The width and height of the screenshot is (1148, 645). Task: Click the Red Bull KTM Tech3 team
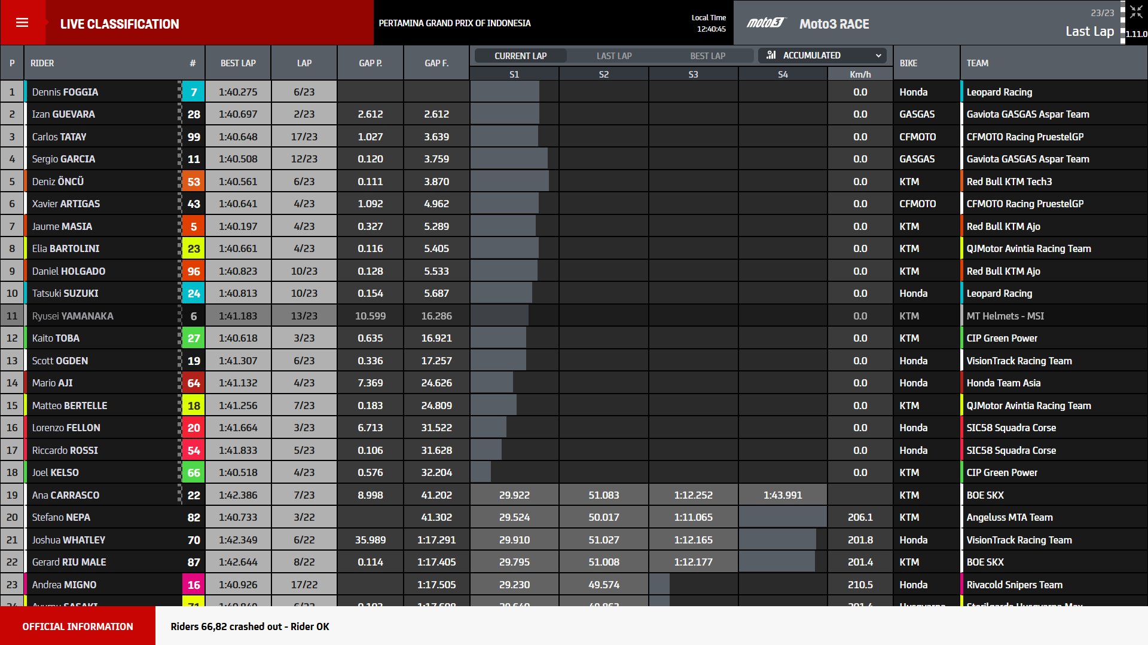[x=1009, y=182]
